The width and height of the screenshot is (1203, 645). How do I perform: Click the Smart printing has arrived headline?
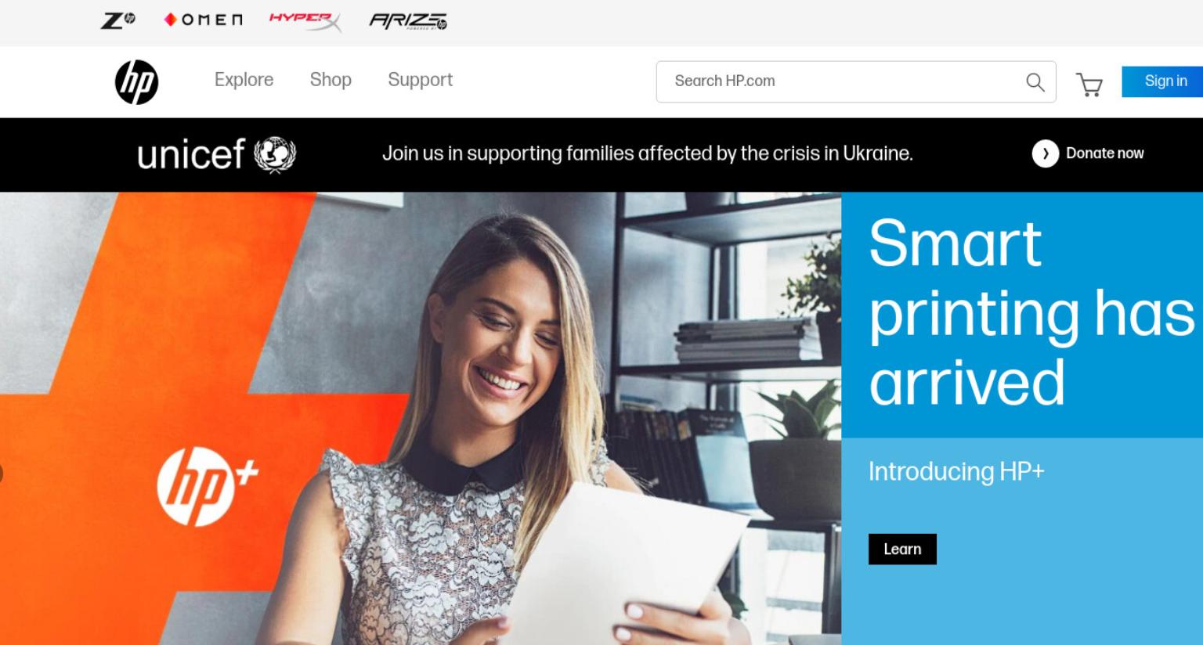(x=1031, y=312)
